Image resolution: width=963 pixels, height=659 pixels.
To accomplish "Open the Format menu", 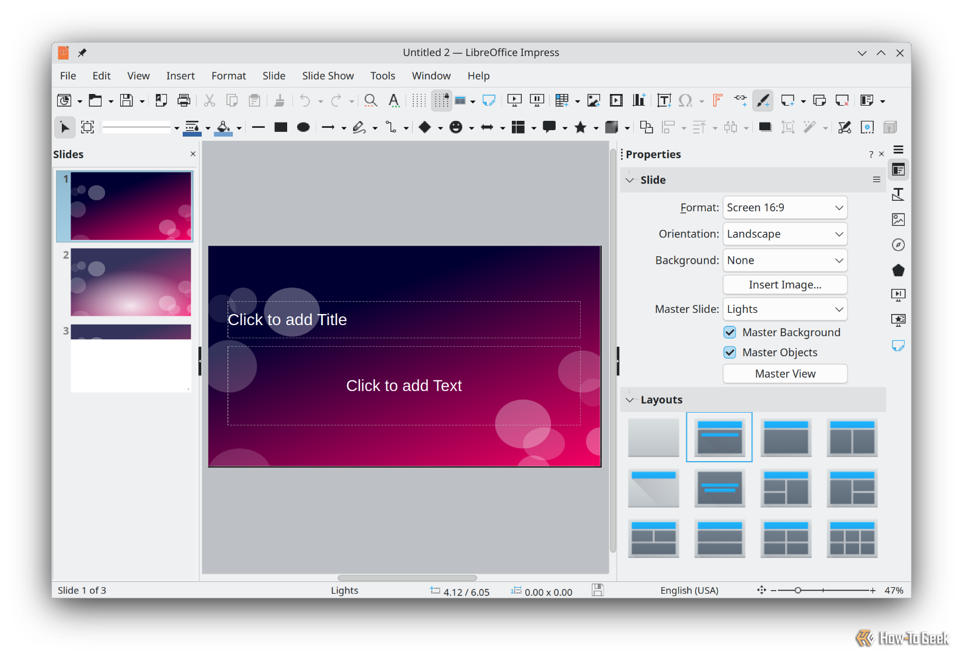I will click(x=228, y=75).
